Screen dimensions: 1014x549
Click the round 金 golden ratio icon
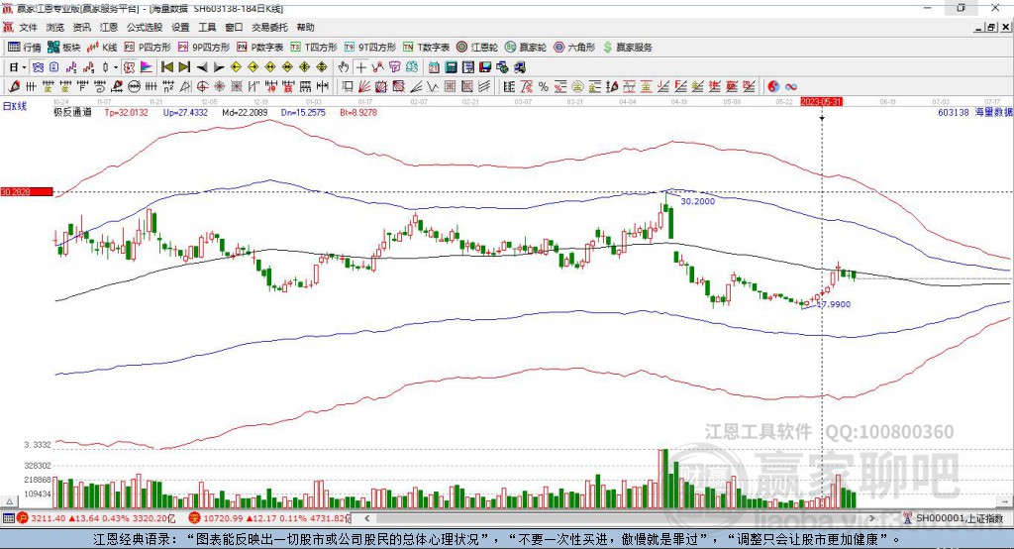coord(577,87)
